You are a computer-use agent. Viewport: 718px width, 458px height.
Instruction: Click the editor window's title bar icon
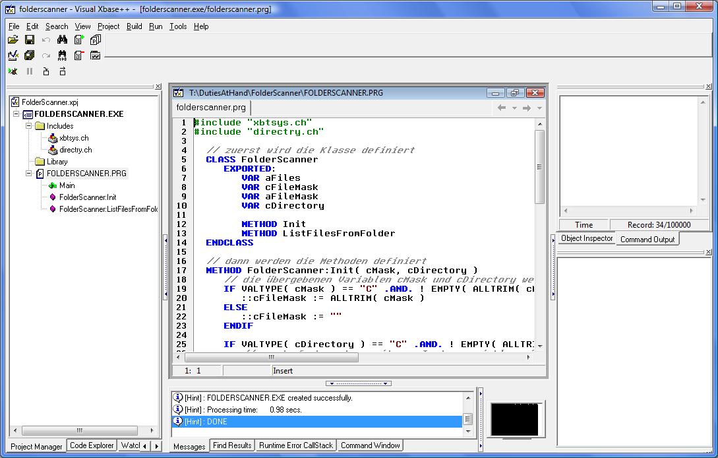point(178,92)
